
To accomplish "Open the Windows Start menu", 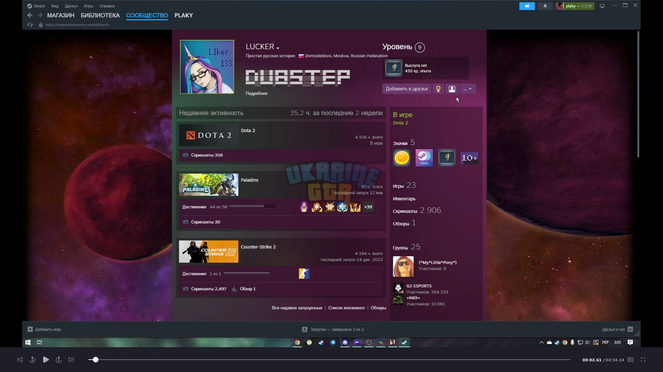I will (x=28, y=342).
